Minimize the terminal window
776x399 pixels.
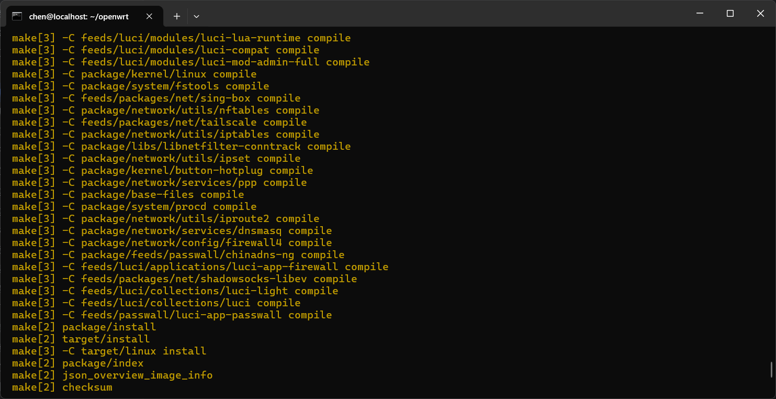tap(700, 14)
